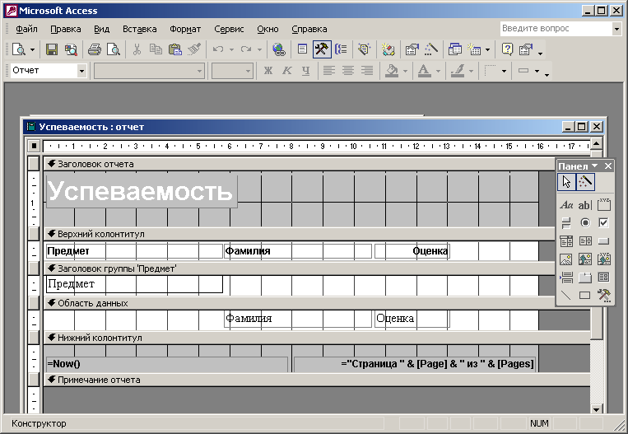628x434 pixels.
Task: Select the Combo Box tool in the toolbox
Action: [x=566, y=240]
